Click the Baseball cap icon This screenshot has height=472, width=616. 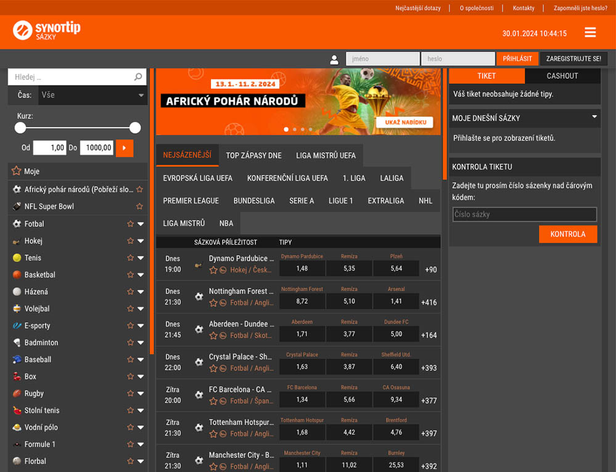coord(17,359)
